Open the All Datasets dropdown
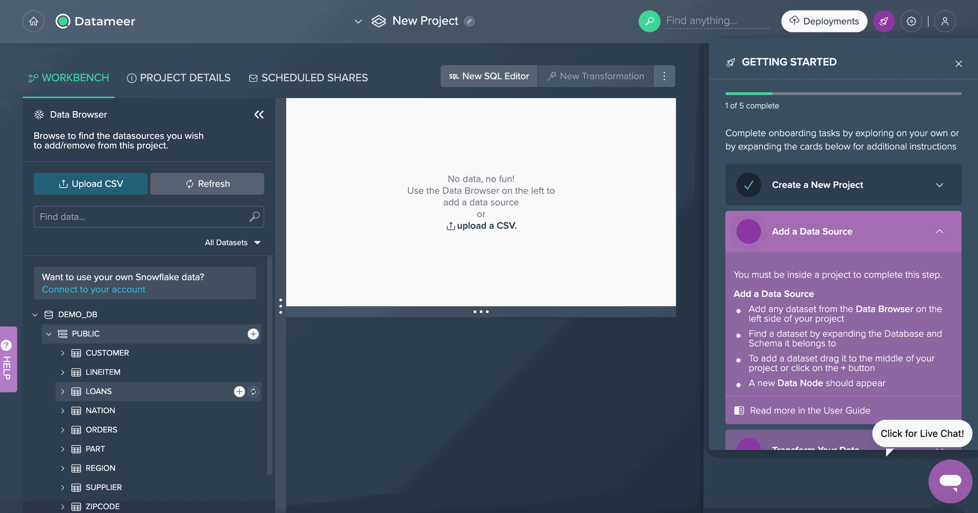Viewport: 978px width, 513px height. [232, 242]
